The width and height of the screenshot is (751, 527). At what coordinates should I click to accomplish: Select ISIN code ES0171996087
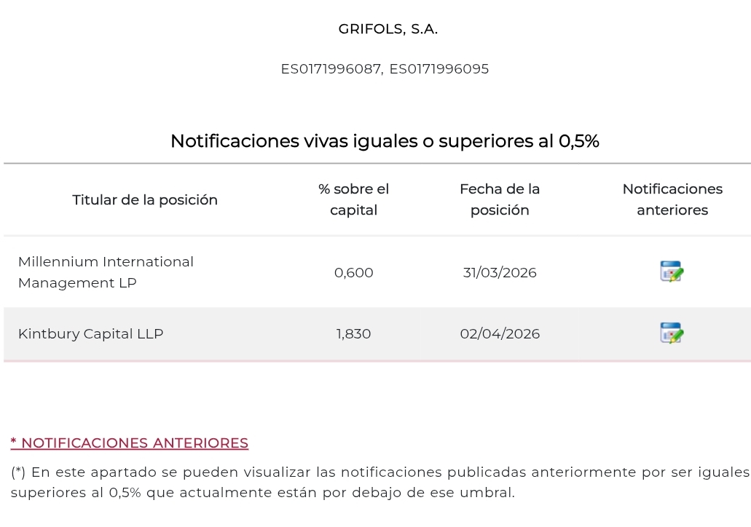point(330,68)
